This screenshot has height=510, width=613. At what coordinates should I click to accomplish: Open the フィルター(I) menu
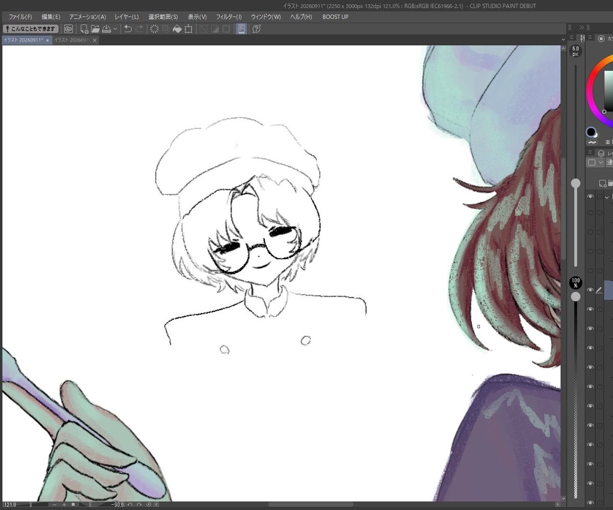[x=229, y=17]
